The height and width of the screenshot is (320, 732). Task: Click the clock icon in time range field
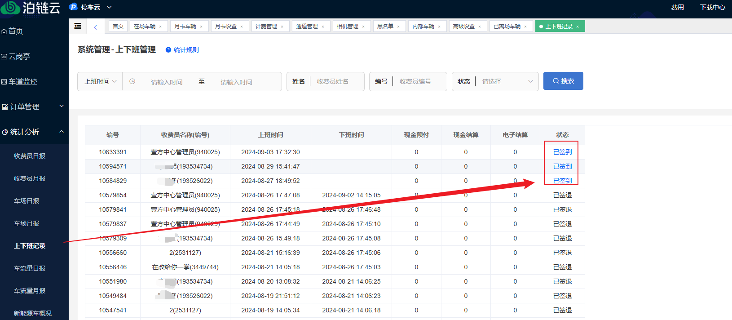click(x=132, y=81)
